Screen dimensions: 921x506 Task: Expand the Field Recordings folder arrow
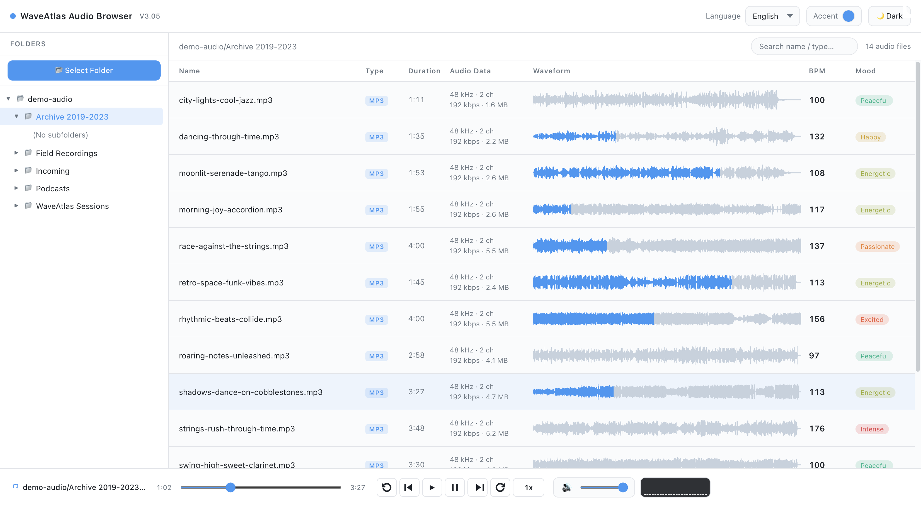[16, 153]
